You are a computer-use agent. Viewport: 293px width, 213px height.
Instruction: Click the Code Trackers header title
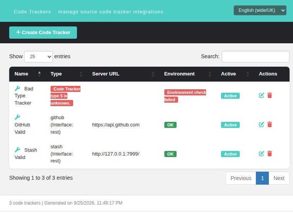[x=32, y=12]
